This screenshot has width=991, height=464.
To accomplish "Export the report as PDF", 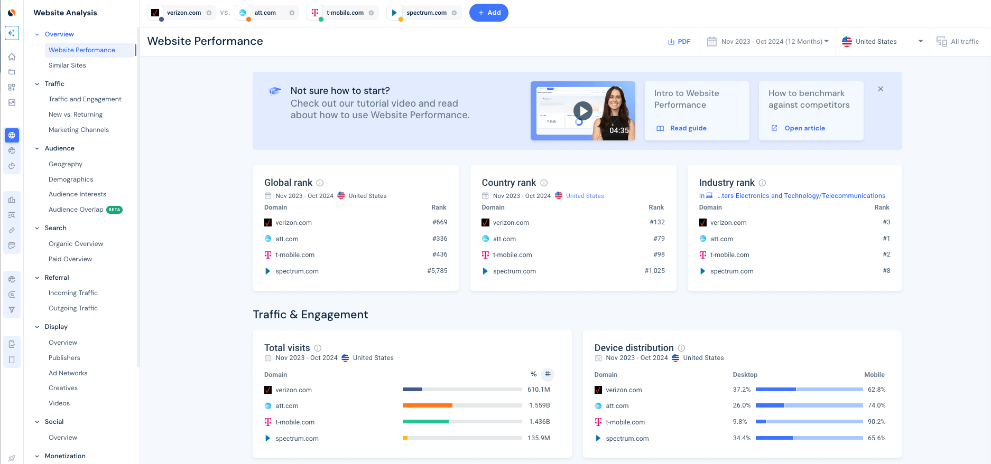I will coord(679,42).
